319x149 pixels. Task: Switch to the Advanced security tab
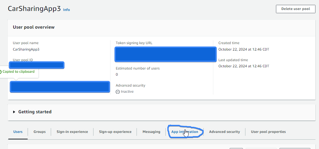tap(225, 132)
